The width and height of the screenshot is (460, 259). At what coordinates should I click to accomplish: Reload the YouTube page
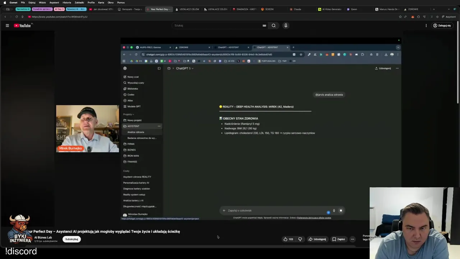pyautogui.click(x=17, y=17)
